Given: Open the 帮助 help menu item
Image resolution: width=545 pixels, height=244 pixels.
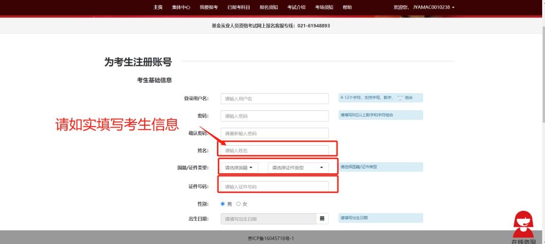Looking at the screenshot, I should [x=347, y=7].
